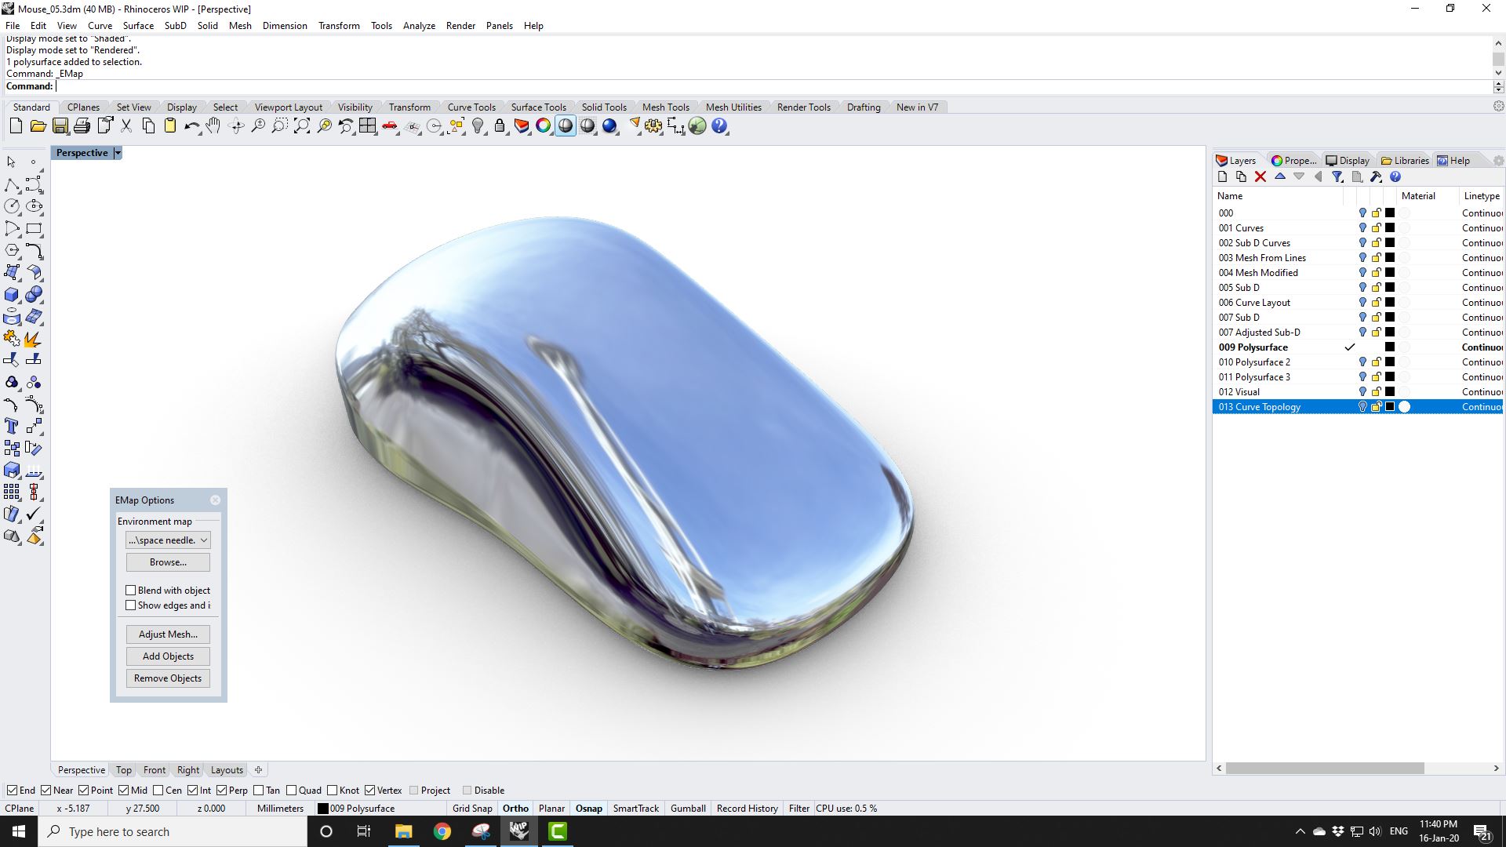The image size is (1506, 847).
Task: Click the blue sphere Render icon
Action: [x=609, y=126]
